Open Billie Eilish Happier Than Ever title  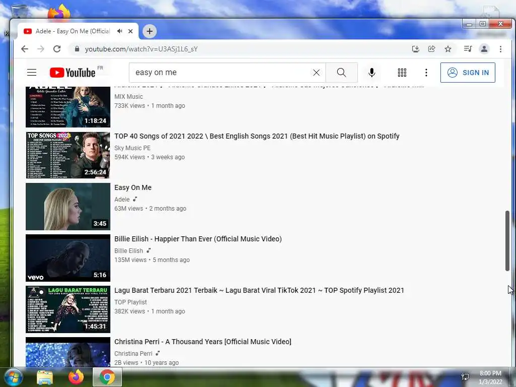198,238
